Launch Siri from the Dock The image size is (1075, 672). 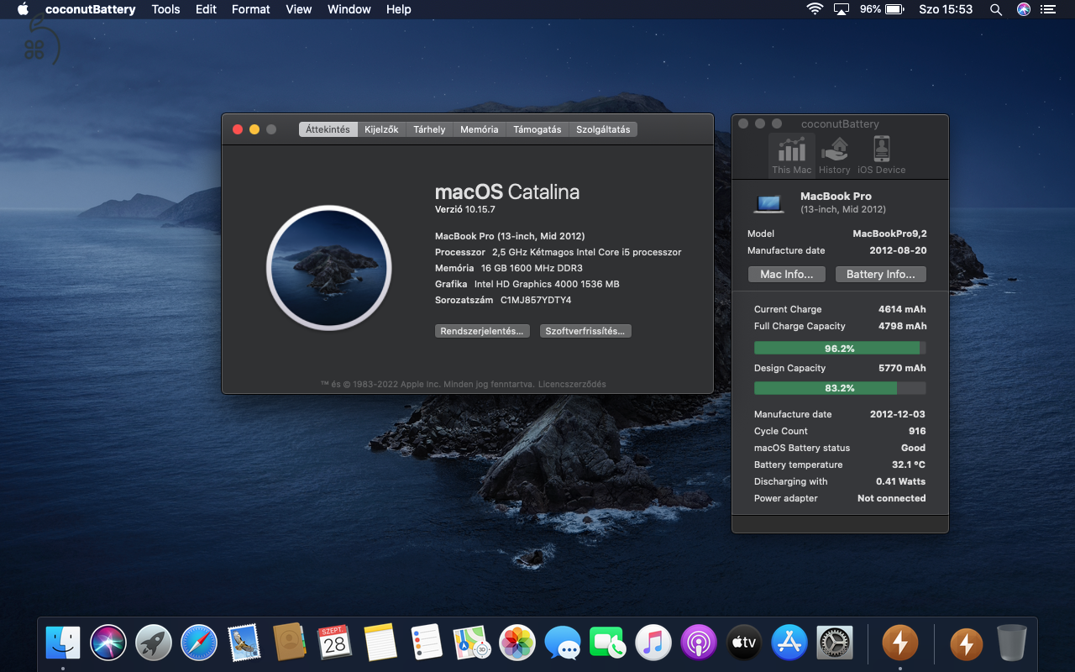108,643
